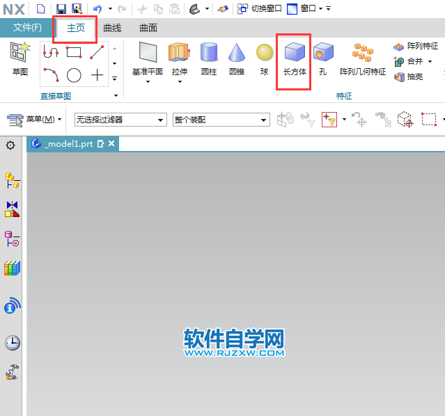This screenshot has height=416, width=445.
Task: Click the Touch mode eraser icon
Action: (x=223, y=9)
